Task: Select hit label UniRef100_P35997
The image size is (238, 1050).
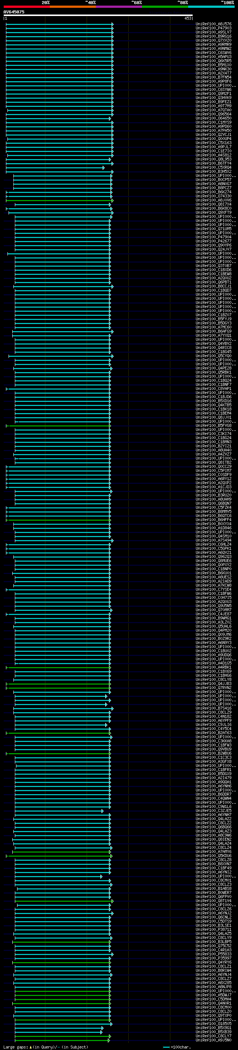Action: point(213,958)
